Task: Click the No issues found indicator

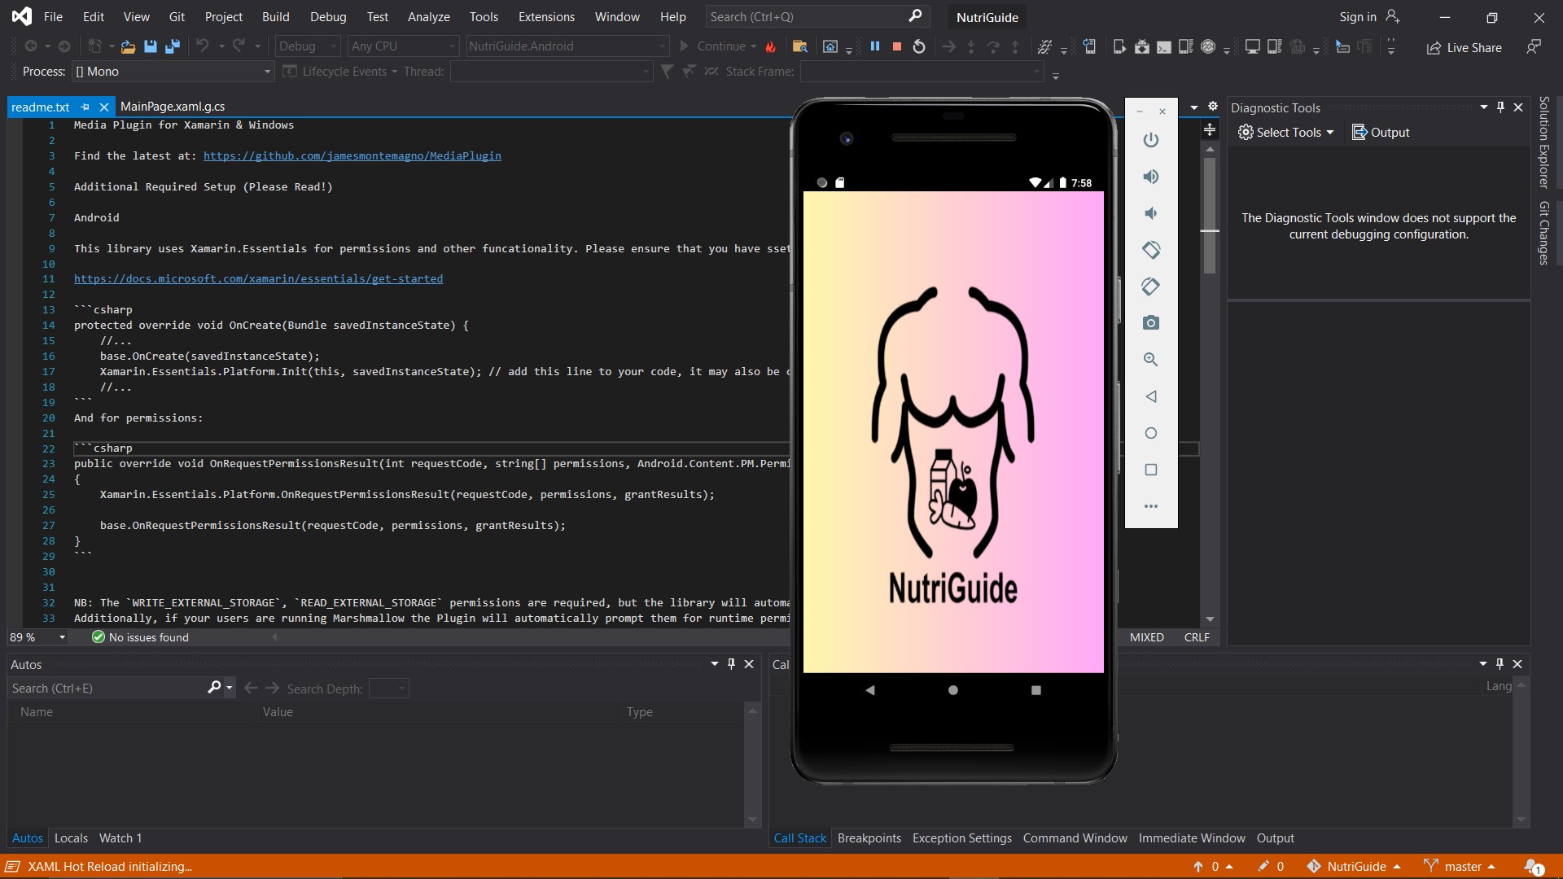Action: [140, 637]
